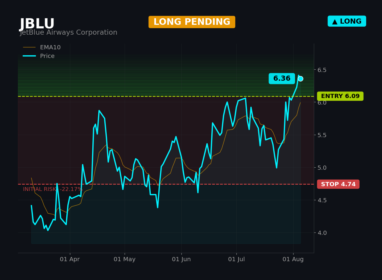Image resolution: width=382 pixels, height=280 pixels.
Task: Click the Price legend entry
Action: click(x=39, y=56)
